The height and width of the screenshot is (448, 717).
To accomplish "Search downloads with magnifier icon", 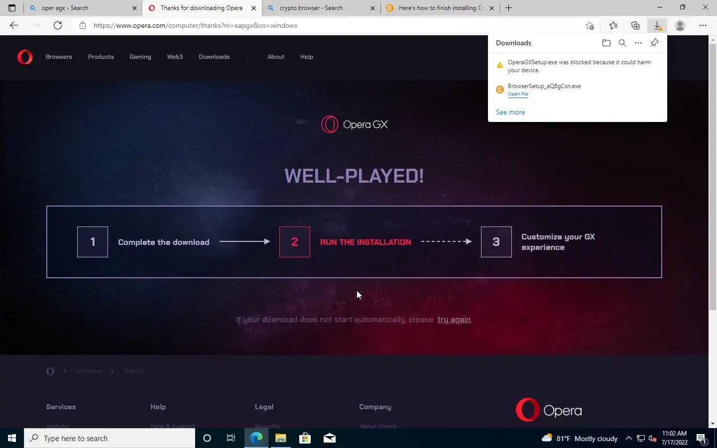I will point(622,43).
